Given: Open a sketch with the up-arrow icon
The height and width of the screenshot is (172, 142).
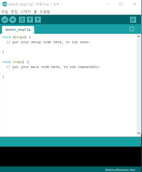Looking at the screenshot, I should coord(30,20).
